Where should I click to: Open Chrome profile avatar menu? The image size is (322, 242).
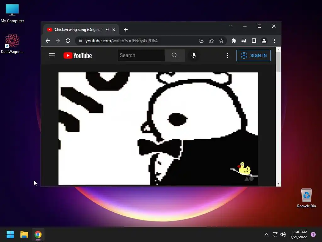click(264, 41)
